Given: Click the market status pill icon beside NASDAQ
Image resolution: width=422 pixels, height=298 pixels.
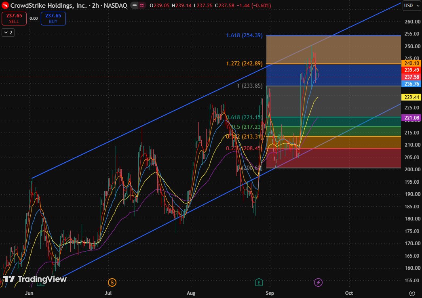Looking at the screenshot, I should pyautogui.click(x=138, y=5).
